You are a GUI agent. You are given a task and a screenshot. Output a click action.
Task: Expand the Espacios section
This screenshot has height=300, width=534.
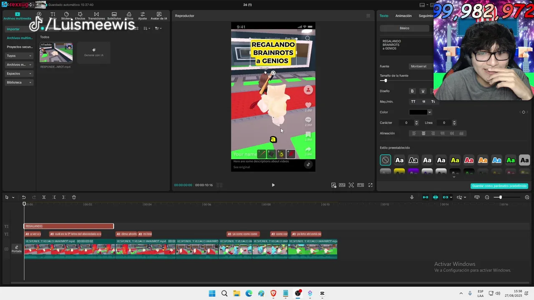[x=19, y=73]
